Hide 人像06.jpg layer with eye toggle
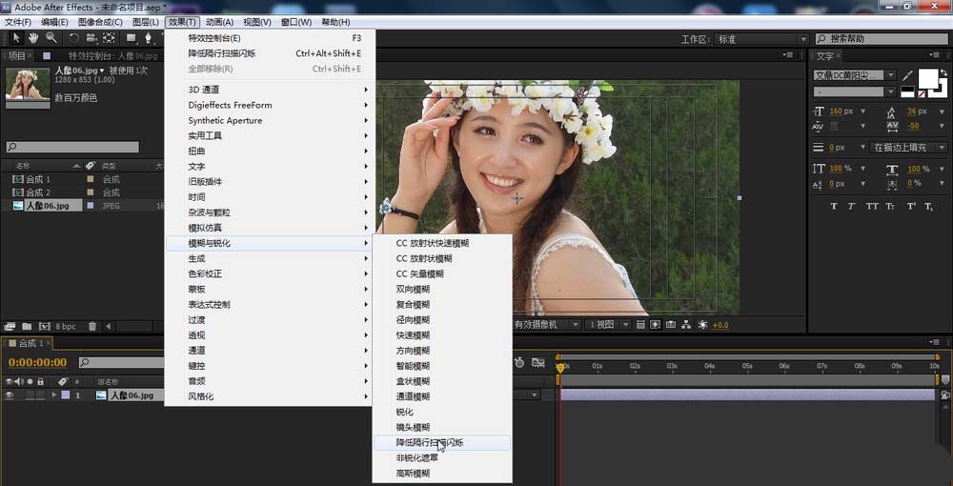 (10, 395)
